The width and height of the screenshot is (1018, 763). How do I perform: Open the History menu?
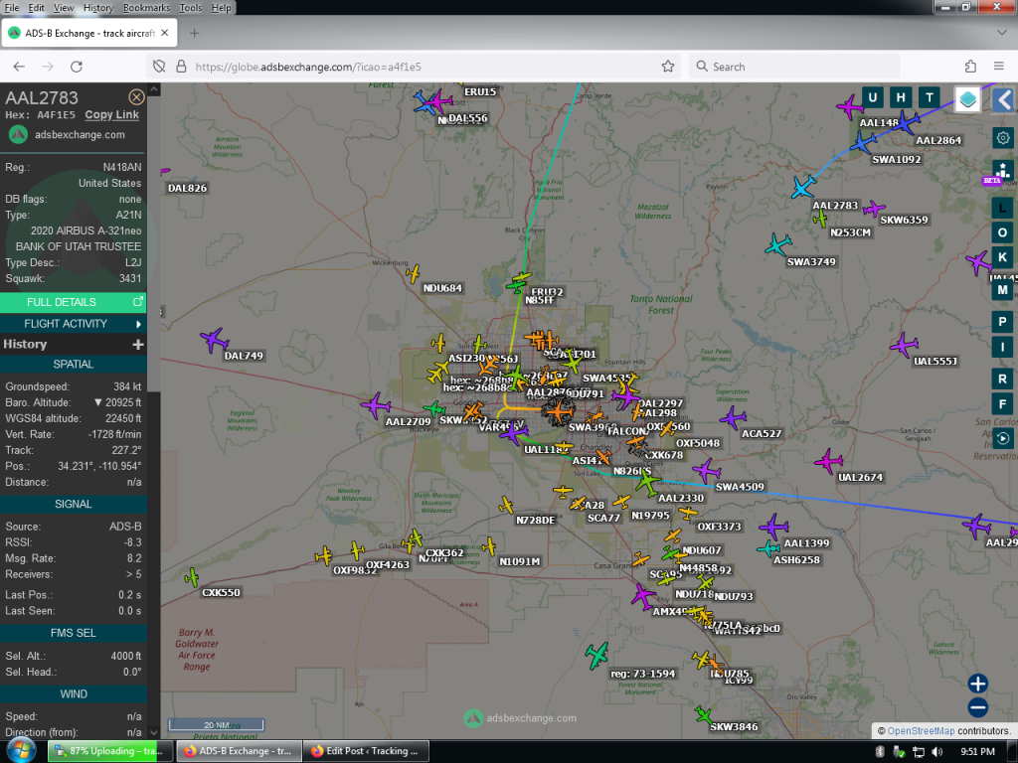pos(98,8)
